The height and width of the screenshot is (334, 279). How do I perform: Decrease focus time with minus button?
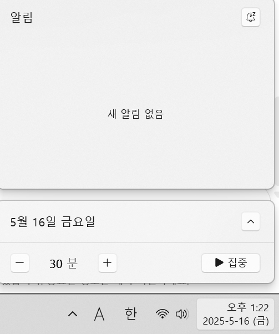20,263
